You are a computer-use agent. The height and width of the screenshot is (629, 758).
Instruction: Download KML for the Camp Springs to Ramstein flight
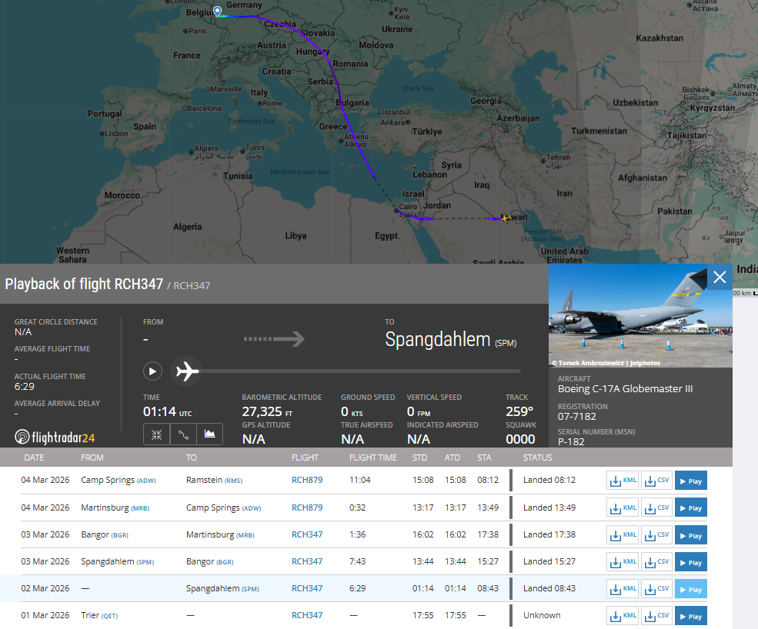[623, 481]
